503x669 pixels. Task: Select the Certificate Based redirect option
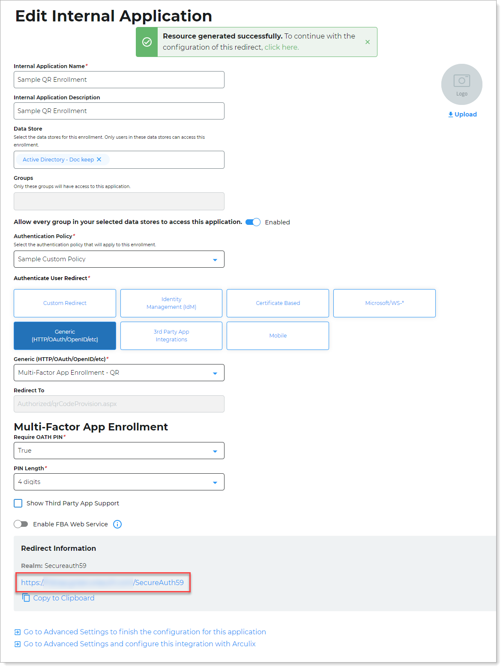278,303
